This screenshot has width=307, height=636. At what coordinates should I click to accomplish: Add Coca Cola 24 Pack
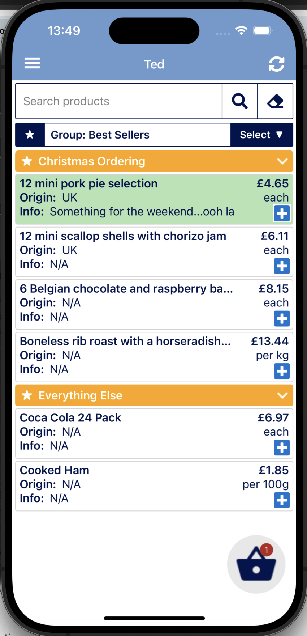click(282, 448)
